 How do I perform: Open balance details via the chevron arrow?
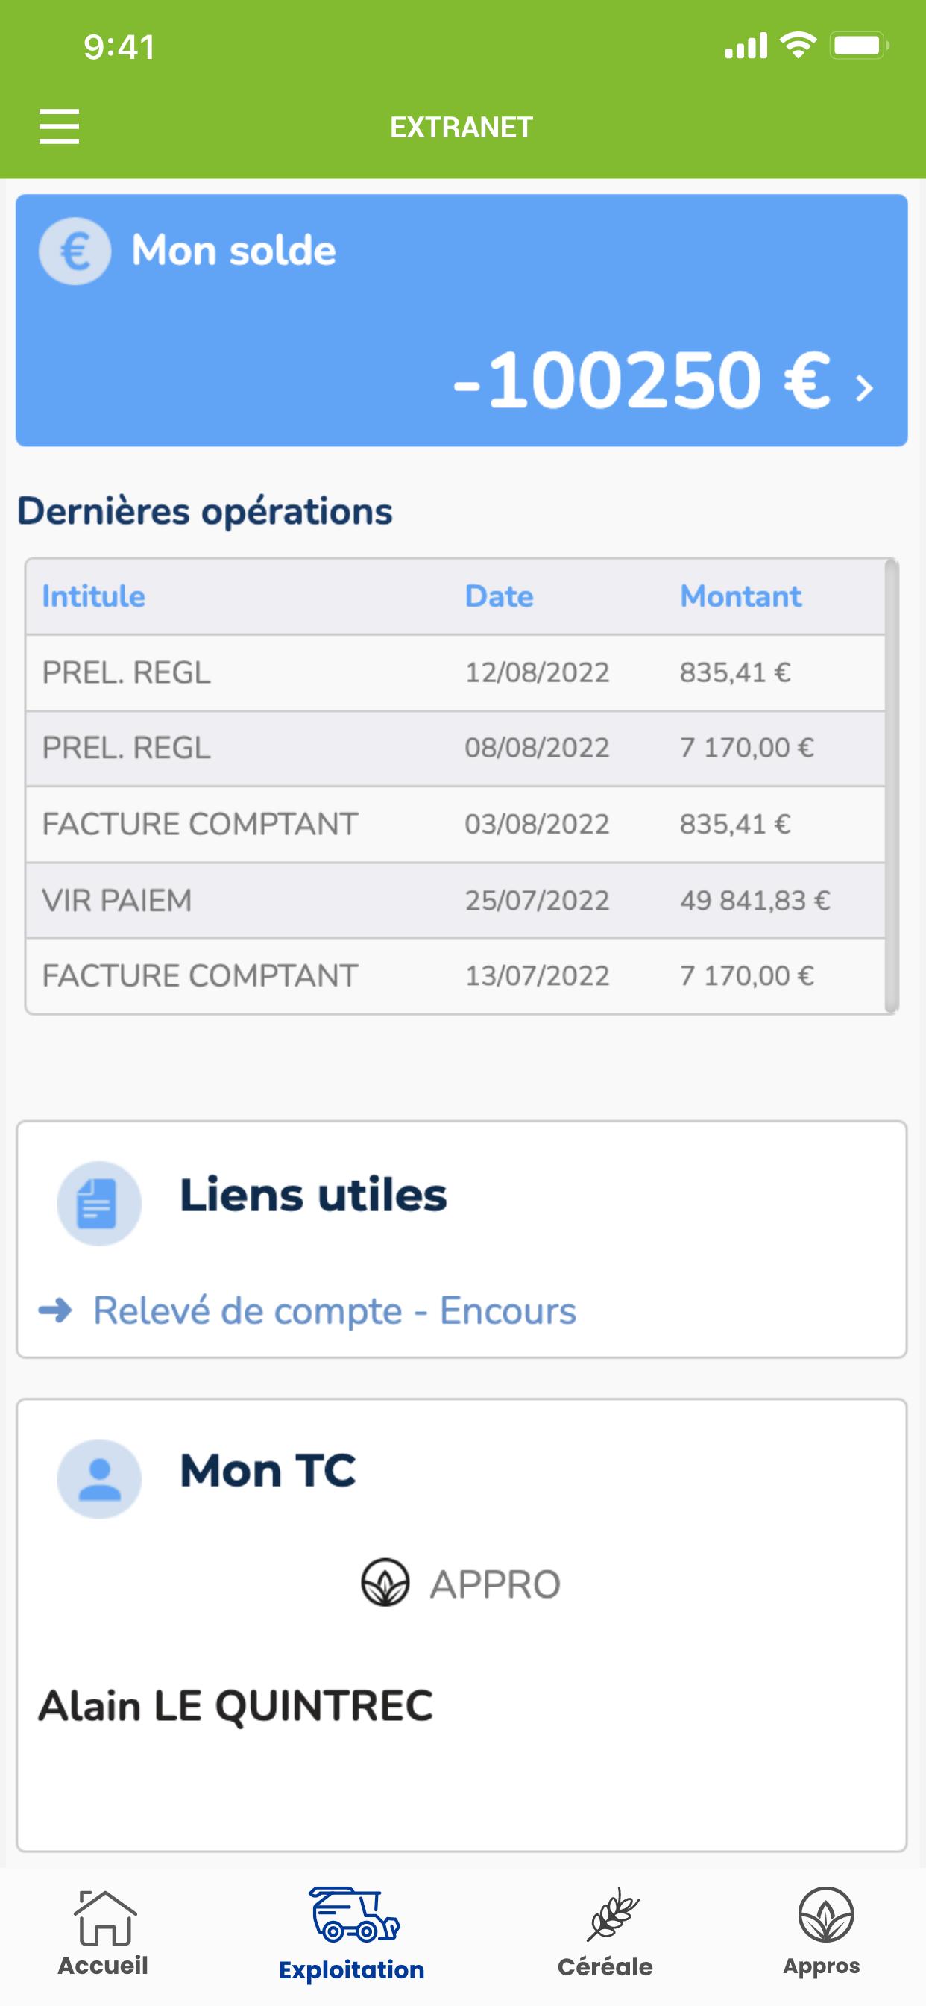pyautogui.click(x=864, y=387)
